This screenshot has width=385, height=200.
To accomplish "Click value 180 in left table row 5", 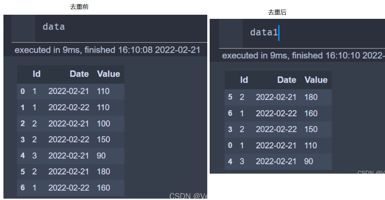I will (103, 172).
